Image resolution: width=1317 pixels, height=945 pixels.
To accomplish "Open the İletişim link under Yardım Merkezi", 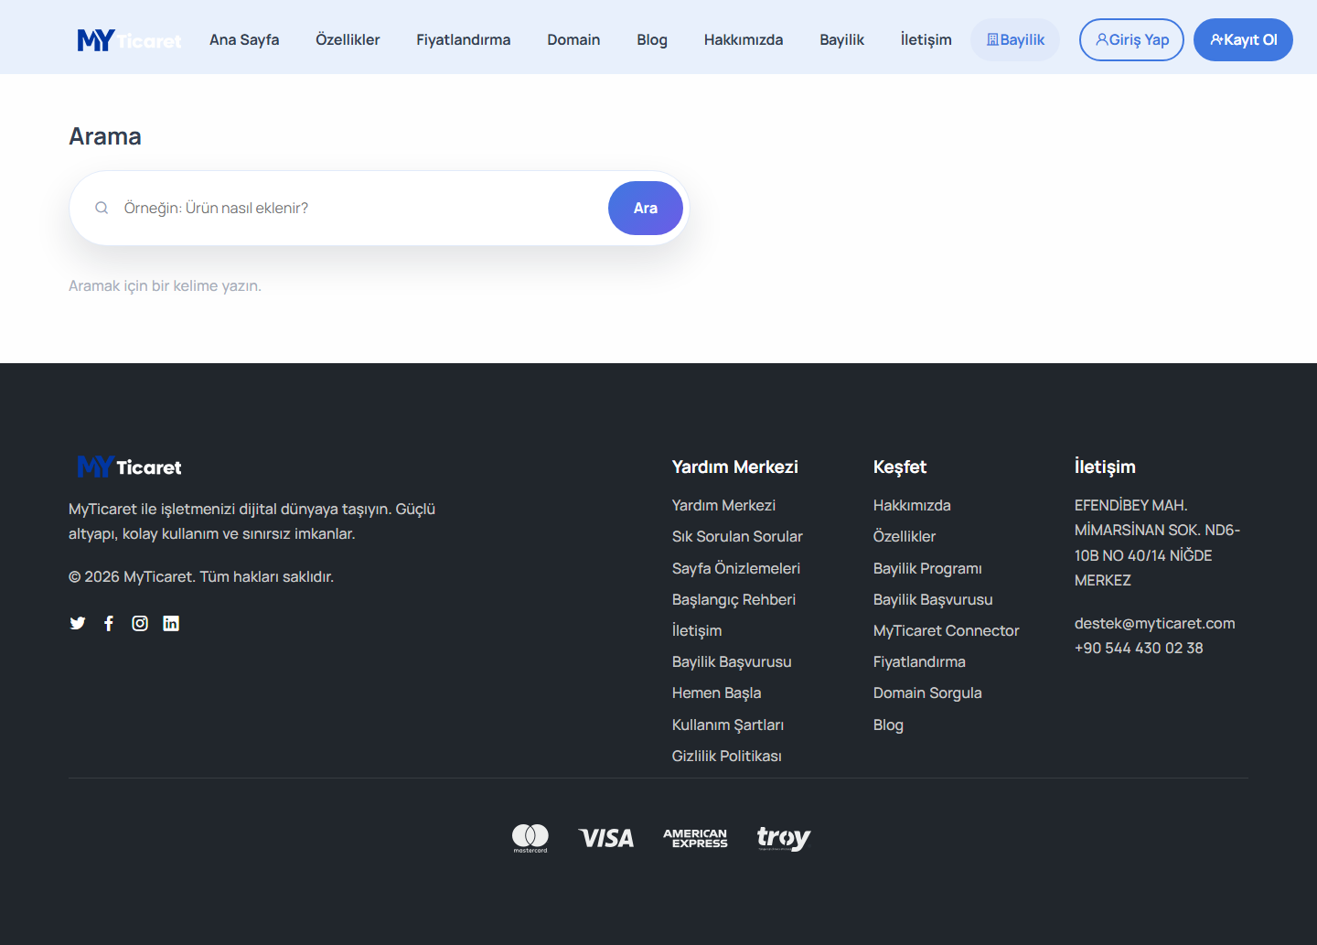I will [697, 630].
